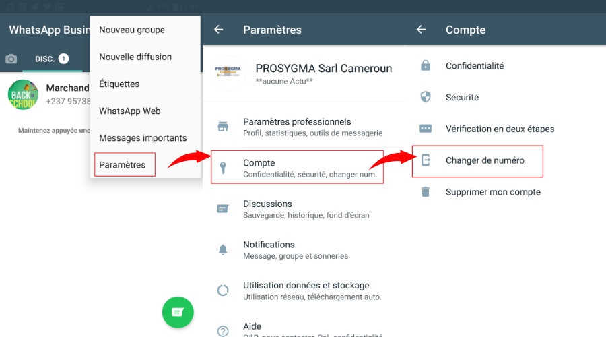This screenshot has height=337, width=606.
Task: Open WhatsApp Web from the menu
Action: (x=129, y=111)
